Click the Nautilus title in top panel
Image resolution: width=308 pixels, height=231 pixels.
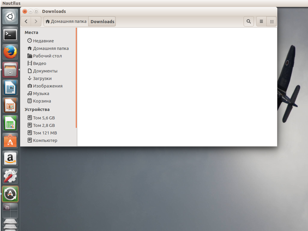tap(11, 3)
